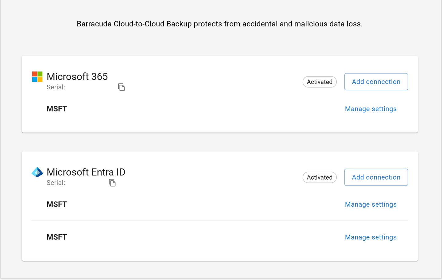Click the Activated badge for Microsoft Entra ID
The image size is (442, 280).
320,177
